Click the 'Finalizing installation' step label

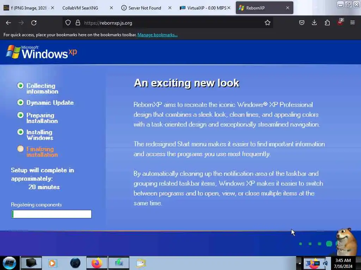[42, 152]
